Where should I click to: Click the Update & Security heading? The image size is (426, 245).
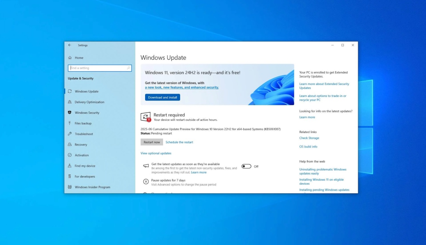81,79
